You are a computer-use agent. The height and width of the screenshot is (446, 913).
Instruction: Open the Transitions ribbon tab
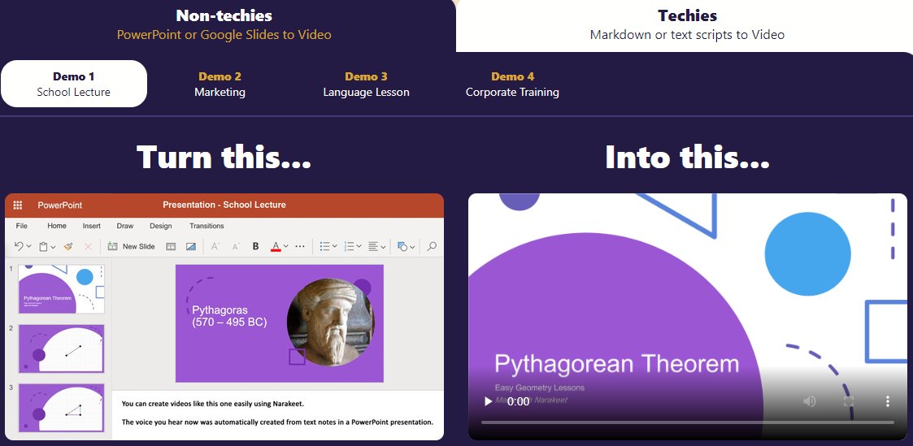point(207,226)
